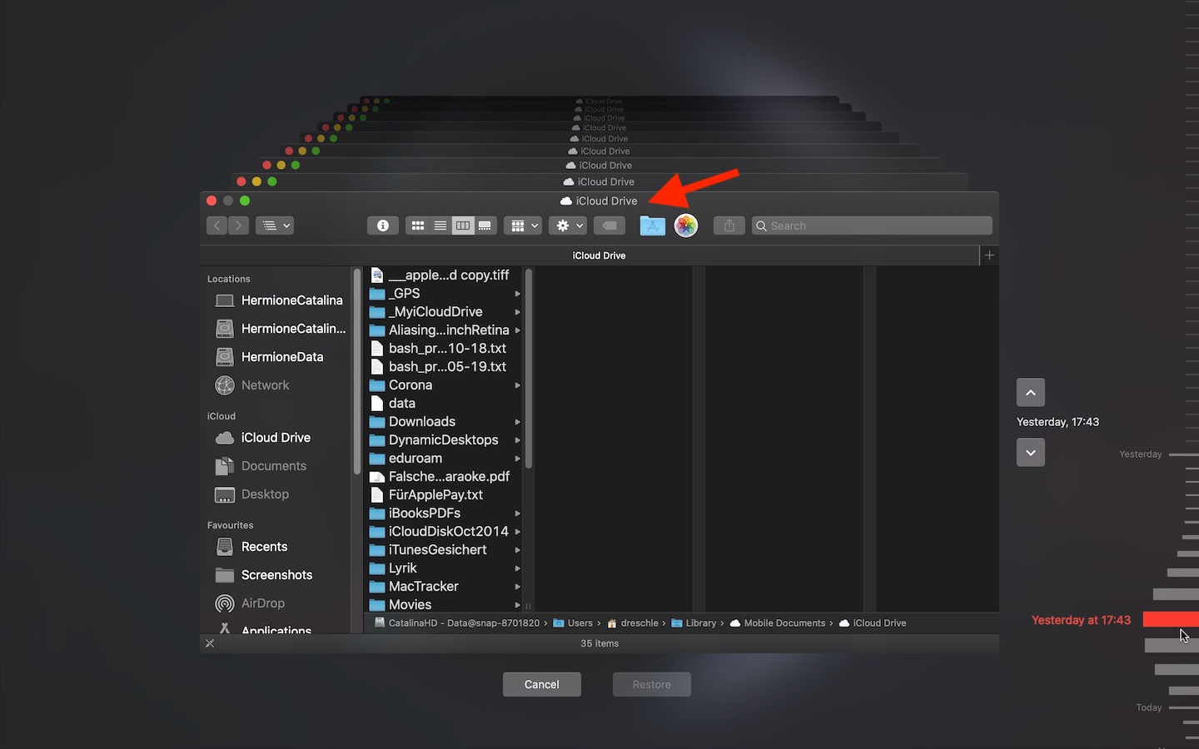Screen dimensions: 1199x749
Task: Click the Cancel button
Action: [x=542, y=685]
